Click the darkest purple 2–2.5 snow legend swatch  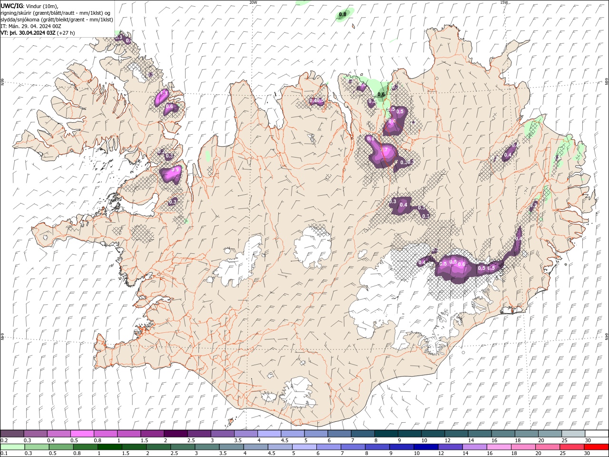[175, 434]
